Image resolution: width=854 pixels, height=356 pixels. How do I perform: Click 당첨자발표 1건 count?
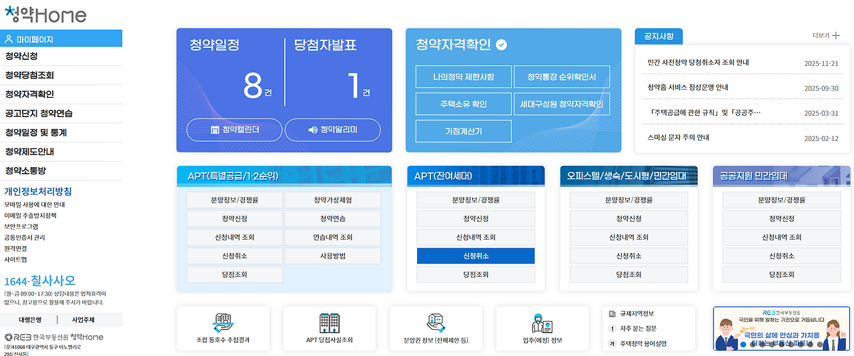point(359,87)
